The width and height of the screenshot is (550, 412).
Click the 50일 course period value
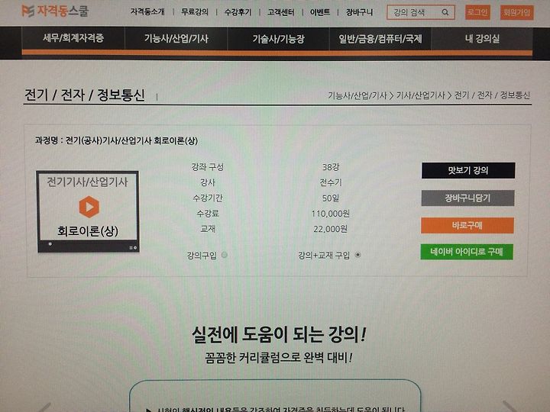pos(331,198)
